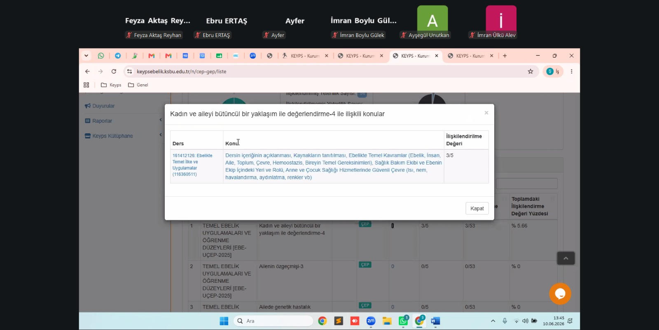Image resolution: width=659 pixels, height=330 pixels.
Task: Close the modal with the Kapat button
Action: click(477, 208)
